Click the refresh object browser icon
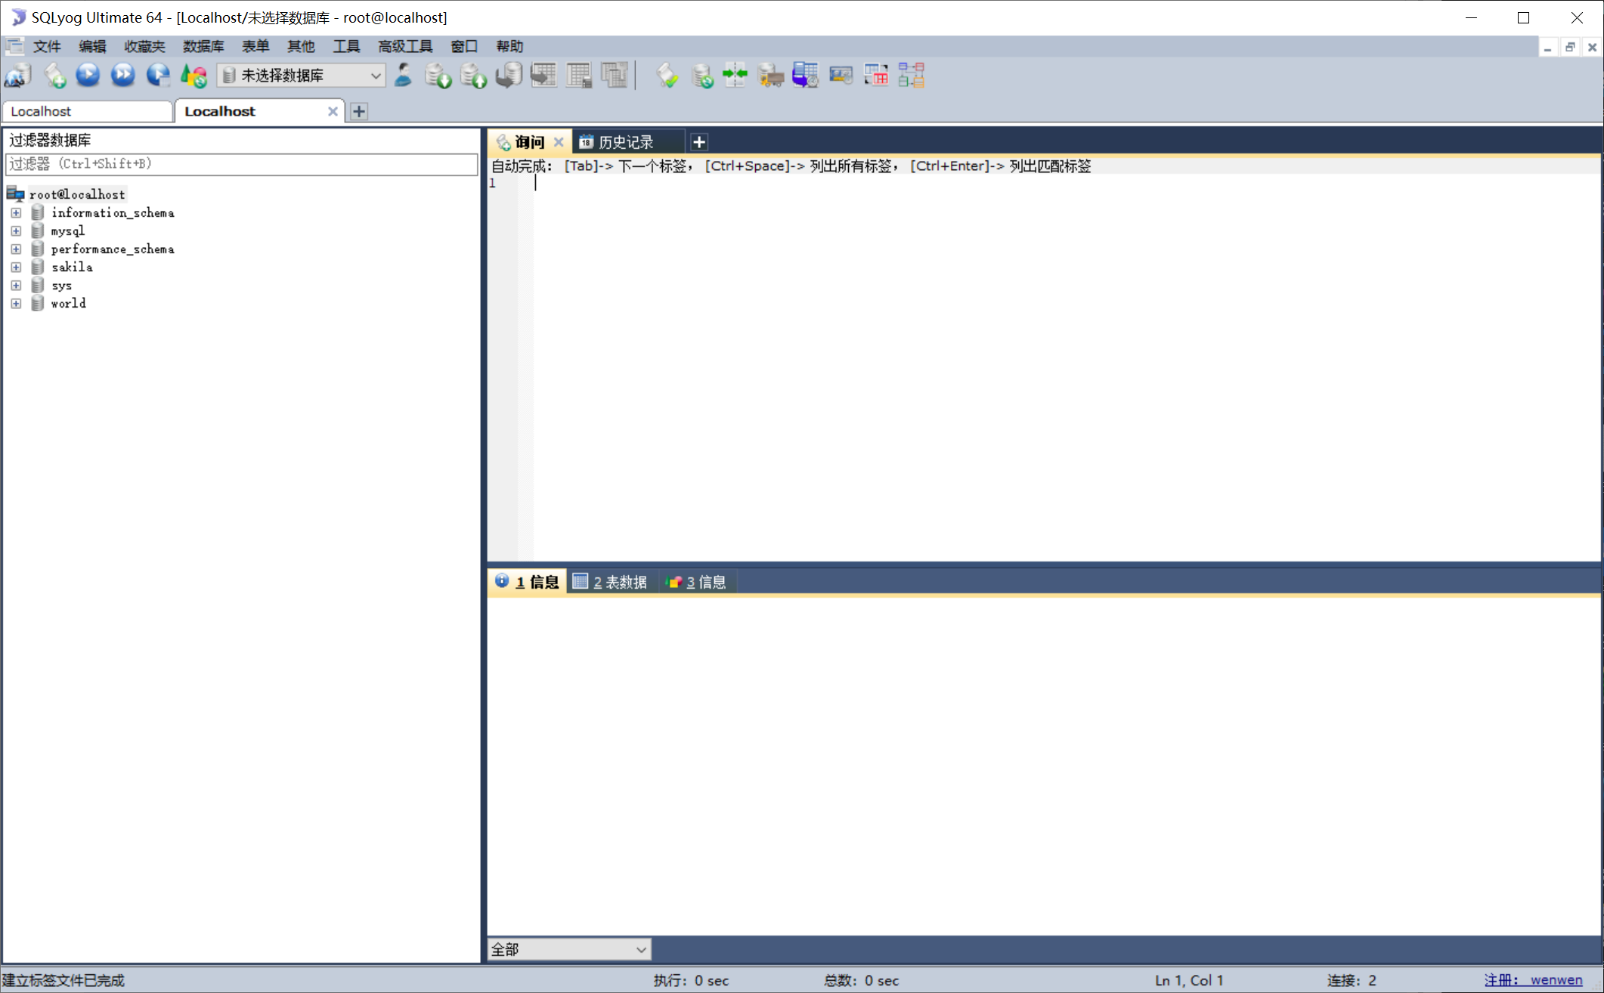The image size is (1604, 993). [x=194, y=76]
